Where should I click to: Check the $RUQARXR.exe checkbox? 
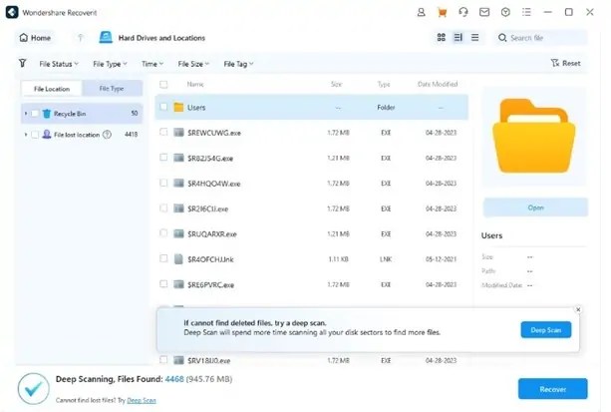pyautogui.click(x=163, y=233)
